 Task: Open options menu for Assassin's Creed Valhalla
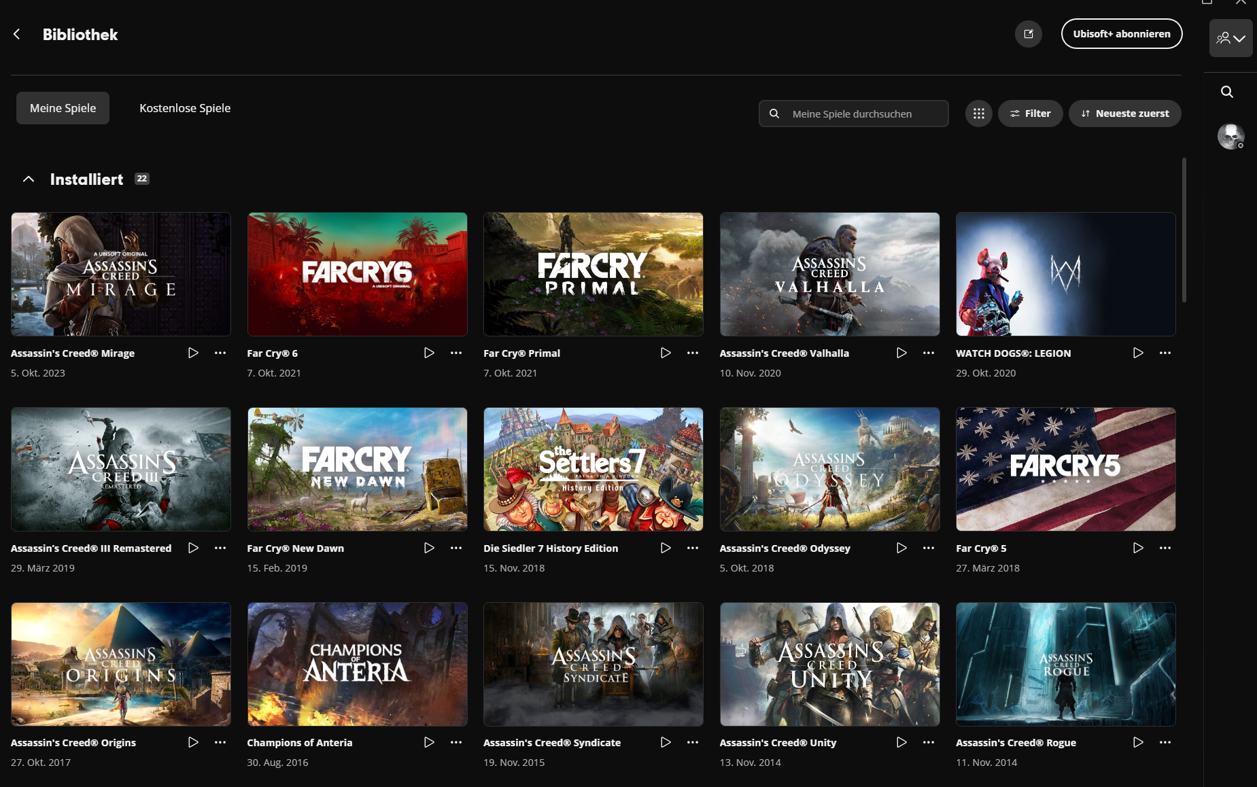(929, 353)
